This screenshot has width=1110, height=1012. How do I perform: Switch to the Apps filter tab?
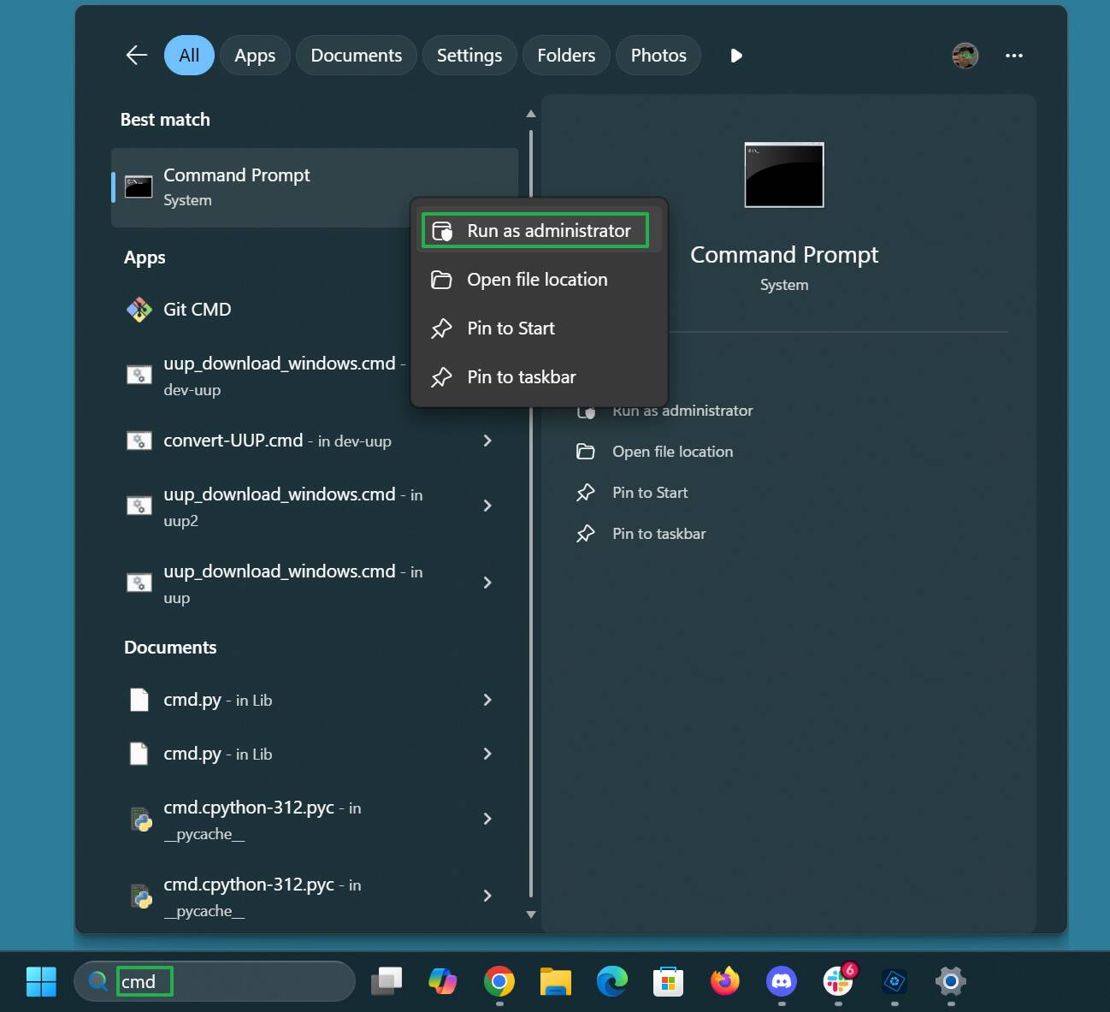coord(255,56)
